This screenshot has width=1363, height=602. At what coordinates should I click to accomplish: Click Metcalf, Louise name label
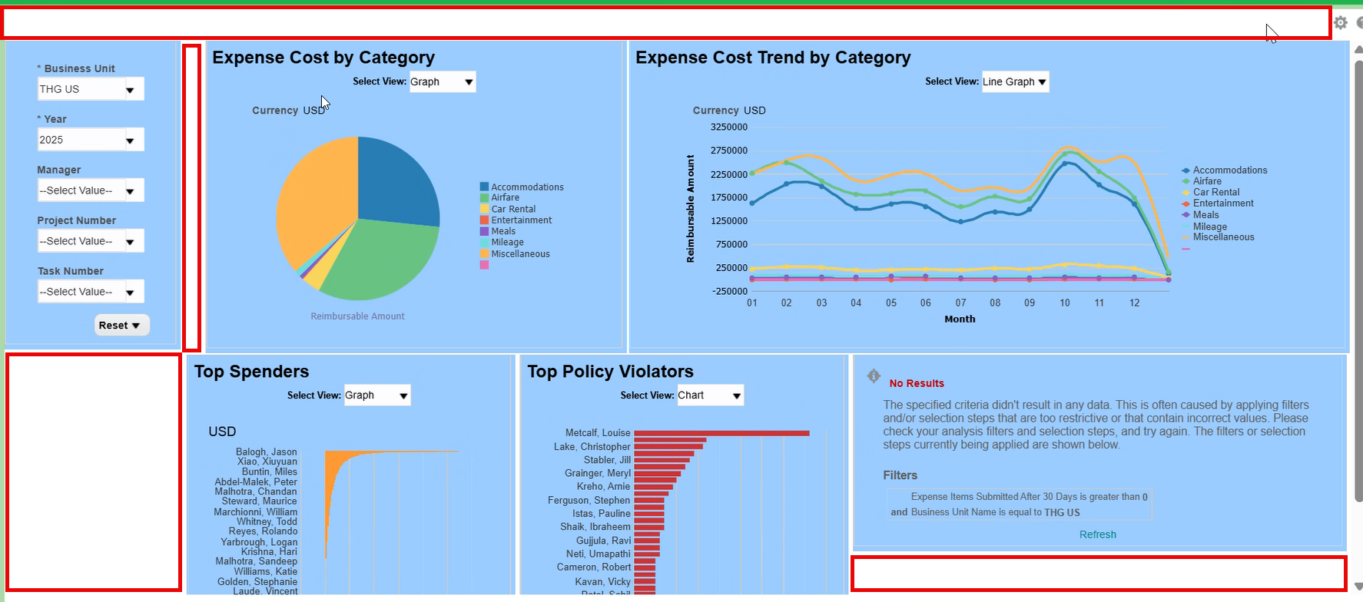[x=598, y=433]
